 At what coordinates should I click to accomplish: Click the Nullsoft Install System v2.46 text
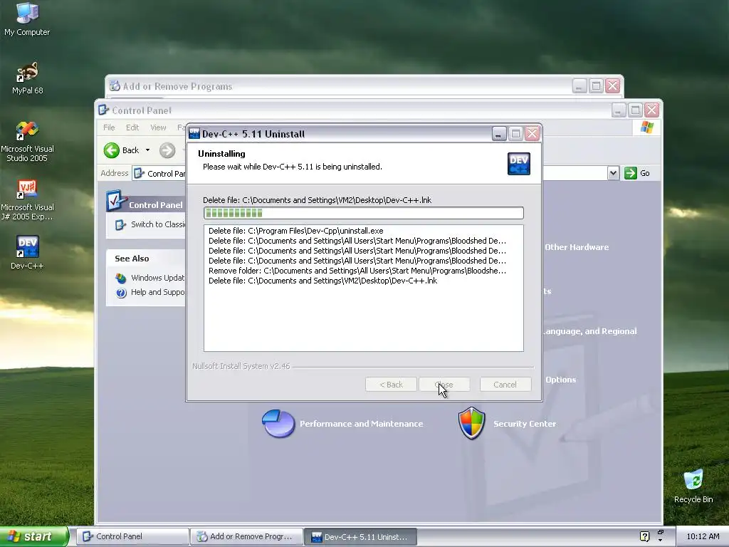(x=241, y=366)
